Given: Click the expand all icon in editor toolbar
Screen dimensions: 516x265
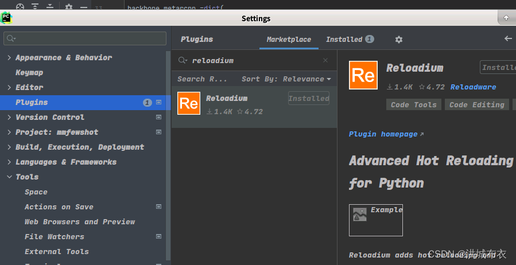Looking at the screenshot, I should tap(35, 6).
